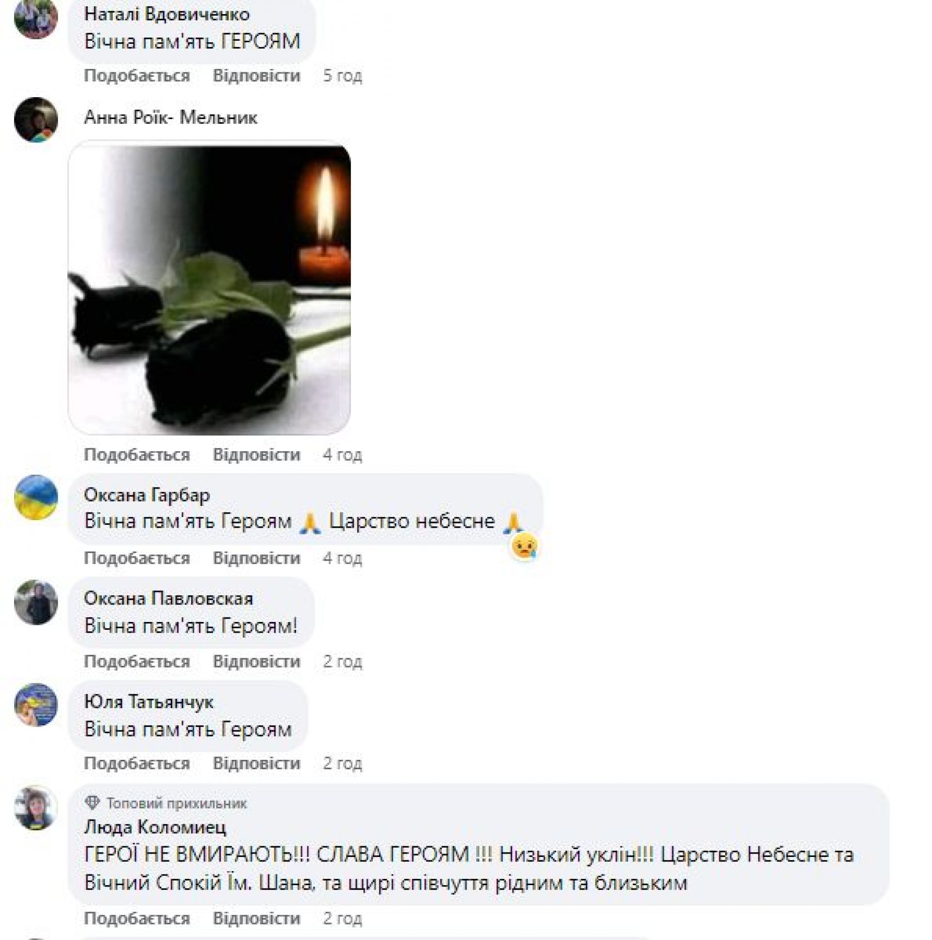932x940 pixels.
Task: Like Оксана Павловская's comment
Action: click(137, 662)
